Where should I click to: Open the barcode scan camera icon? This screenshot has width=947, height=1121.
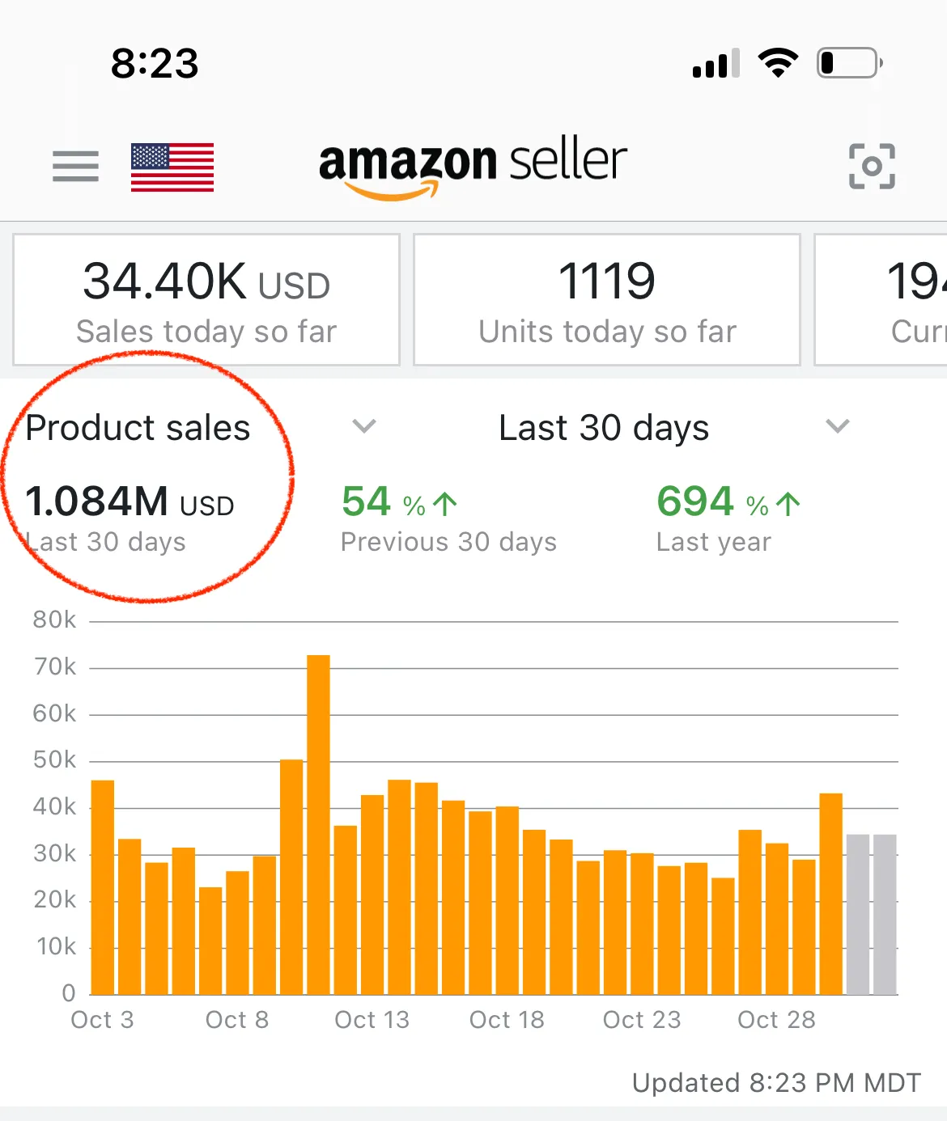click(x=872, y=166)
